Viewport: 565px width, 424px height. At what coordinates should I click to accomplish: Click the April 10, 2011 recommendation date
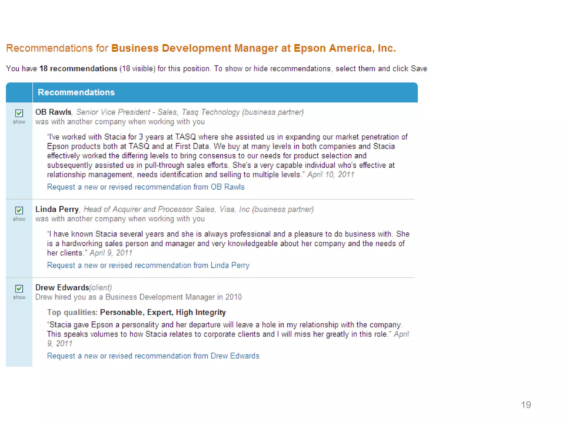click(331, 174)
